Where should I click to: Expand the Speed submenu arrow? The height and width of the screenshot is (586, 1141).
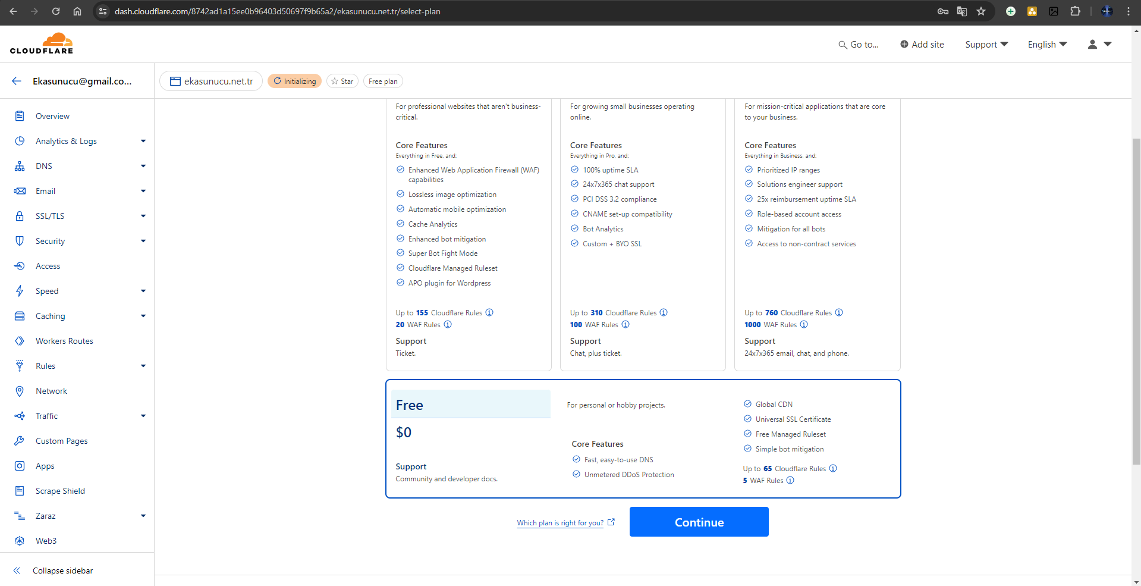click(143, 291)
